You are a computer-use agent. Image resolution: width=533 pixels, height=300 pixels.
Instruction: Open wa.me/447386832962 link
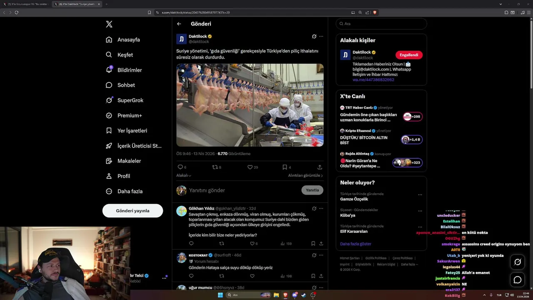[x=373, y=80]
